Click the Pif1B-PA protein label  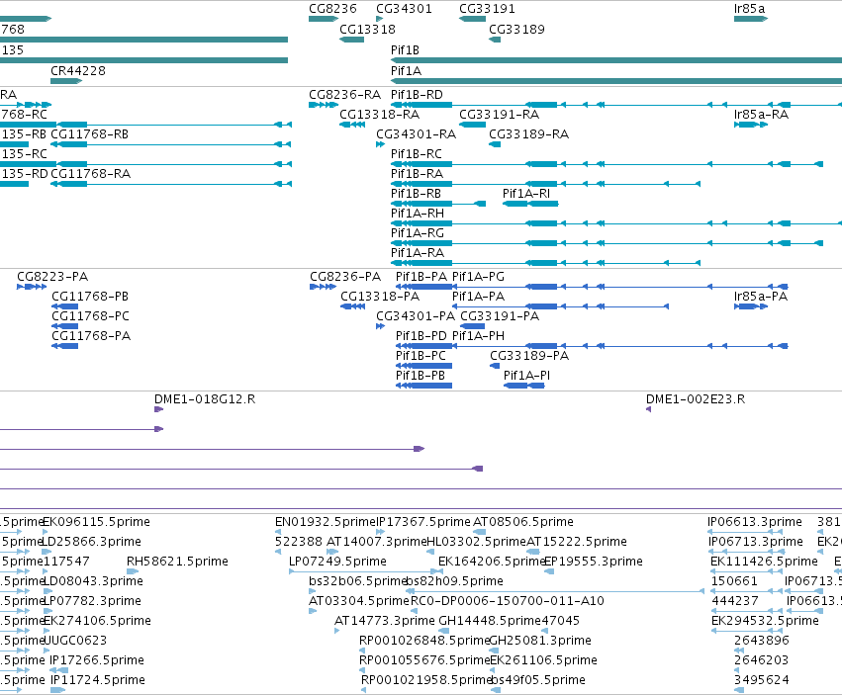click(421, 277)
